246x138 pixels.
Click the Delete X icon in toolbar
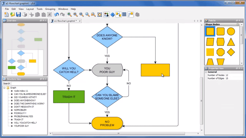point(50,14)
